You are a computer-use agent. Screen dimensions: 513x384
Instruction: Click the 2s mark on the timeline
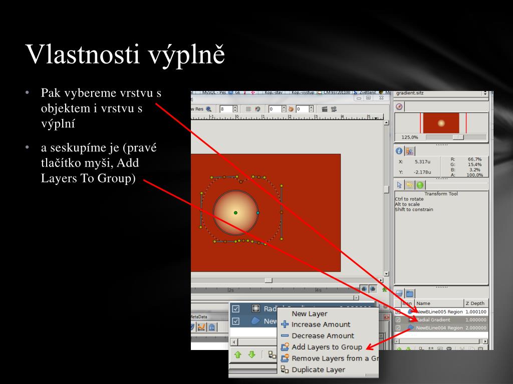[231, 290]
